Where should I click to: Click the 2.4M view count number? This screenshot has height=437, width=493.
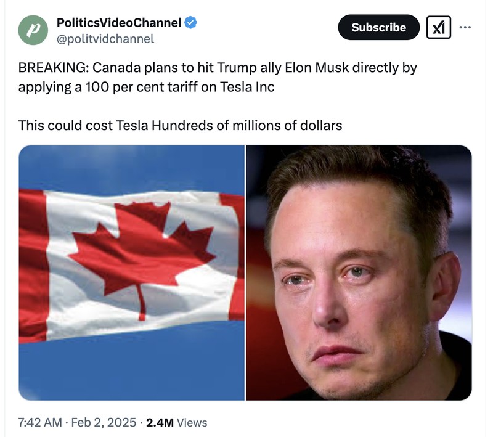(160, 422)
